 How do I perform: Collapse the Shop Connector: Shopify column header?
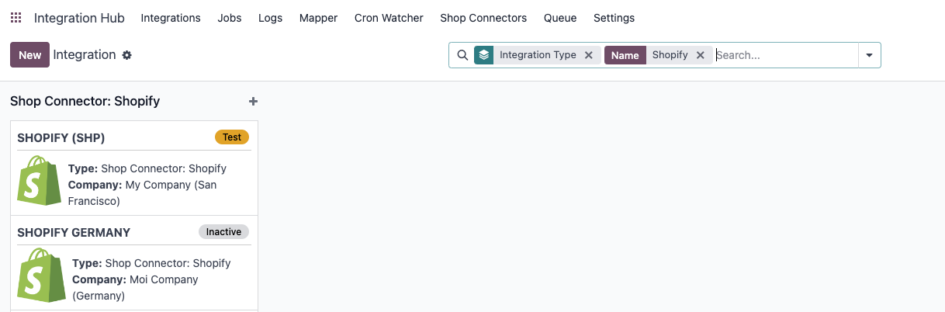click(85, 101)
